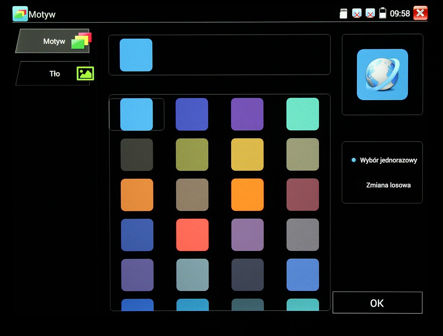Viewport: 443px width, 336px height.
Task: Pick the bright orange swatch in third row
Action: click(247, 195)
